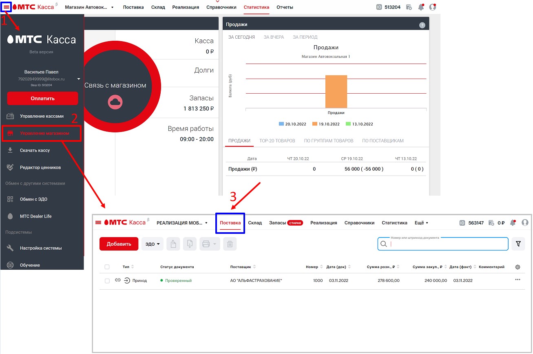The image size is (533, 354).
Task: Click download document icon in toolbar
Action: pyautogui.click(x=189, y=244)
